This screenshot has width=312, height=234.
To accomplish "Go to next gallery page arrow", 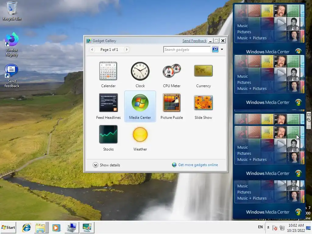I will pos(126,50).
